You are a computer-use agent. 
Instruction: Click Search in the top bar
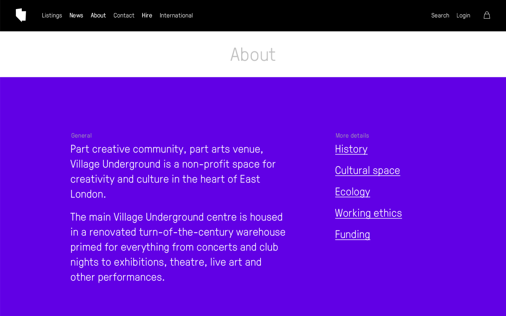pos(440,15)
